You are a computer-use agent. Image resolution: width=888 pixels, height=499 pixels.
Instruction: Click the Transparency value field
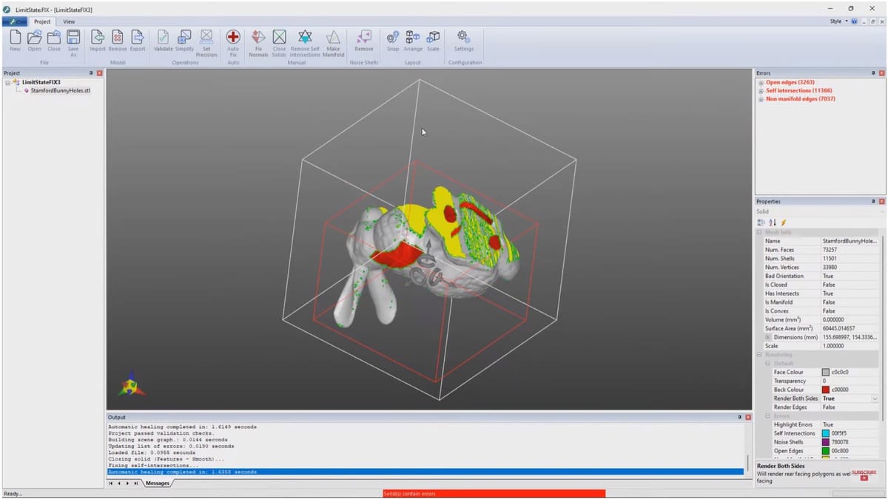click(850, 381)
